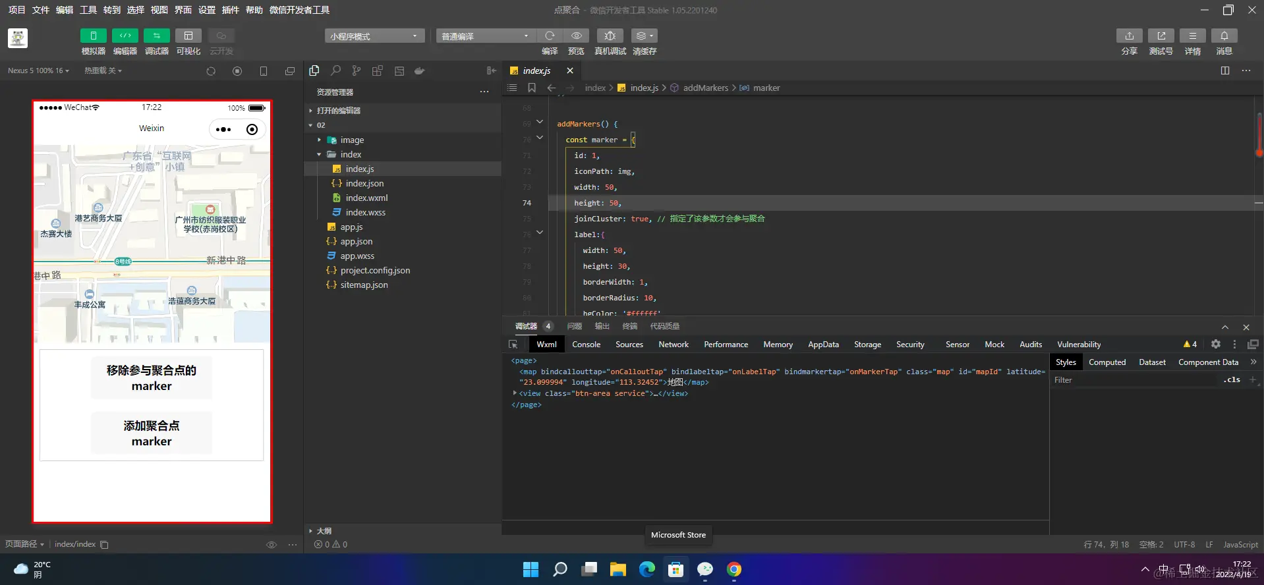This screenshot has width=1264, height=585.
Task: Start 真机调试 remote debugging
Action: (610, 36)
